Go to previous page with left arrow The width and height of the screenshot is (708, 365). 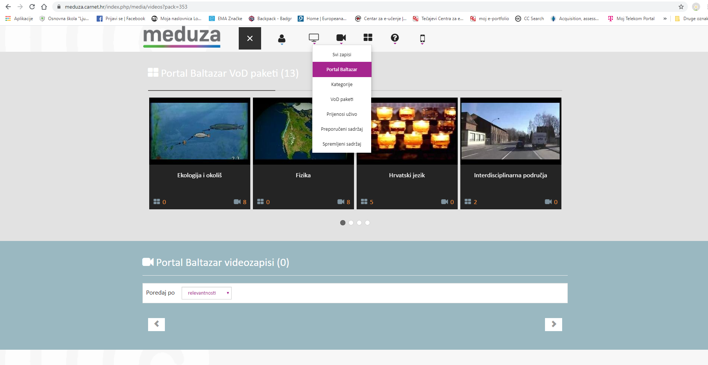(156, 324)
